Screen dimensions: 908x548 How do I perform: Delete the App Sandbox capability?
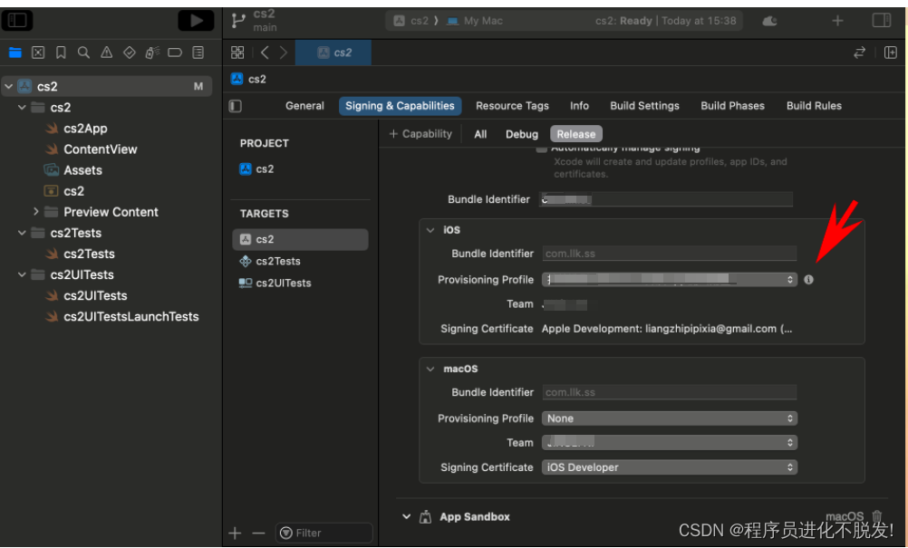tap(876, 515)
